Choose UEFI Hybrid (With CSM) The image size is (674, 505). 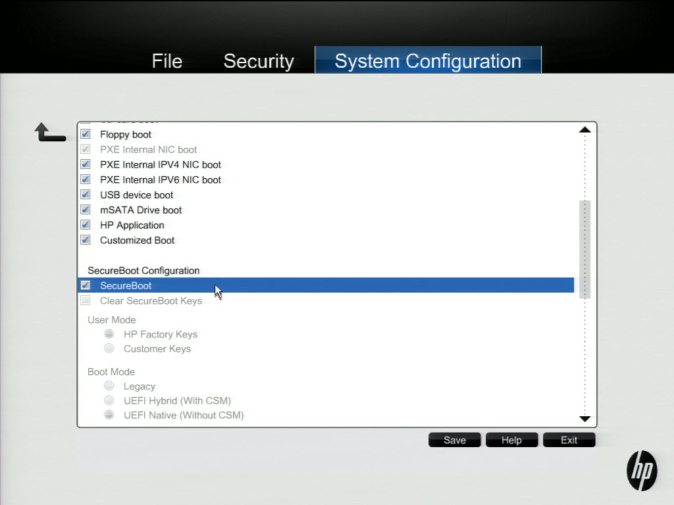(x=109, y=400)
